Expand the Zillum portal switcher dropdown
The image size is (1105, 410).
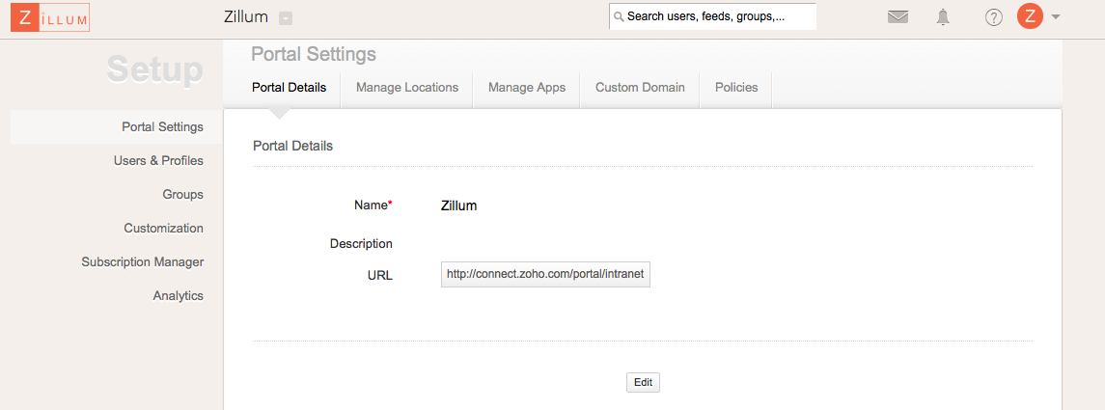coord(286,17)
